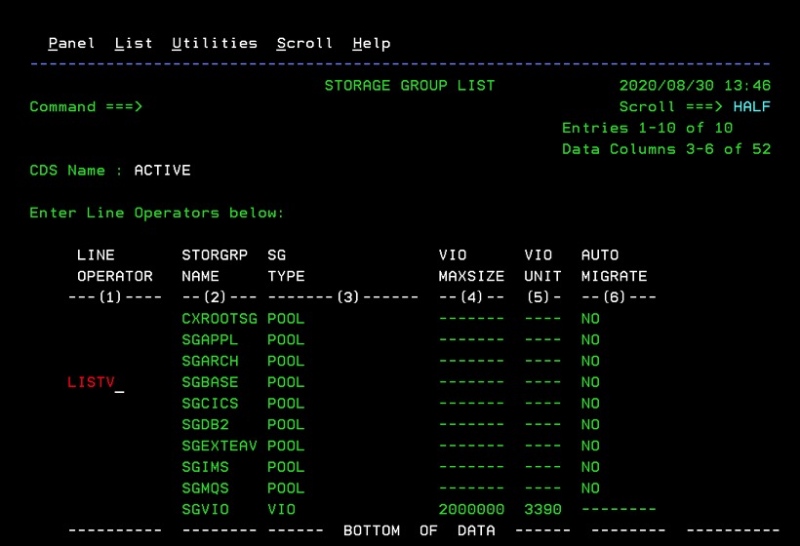Click the VIO MAXSIZE column header
Image resolution: width=800 pixels, height=546 pixels.
[471, 265]
